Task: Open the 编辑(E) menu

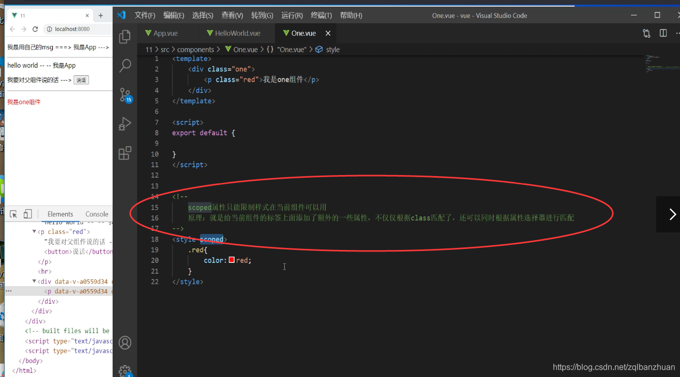Action: pos(174,15)
